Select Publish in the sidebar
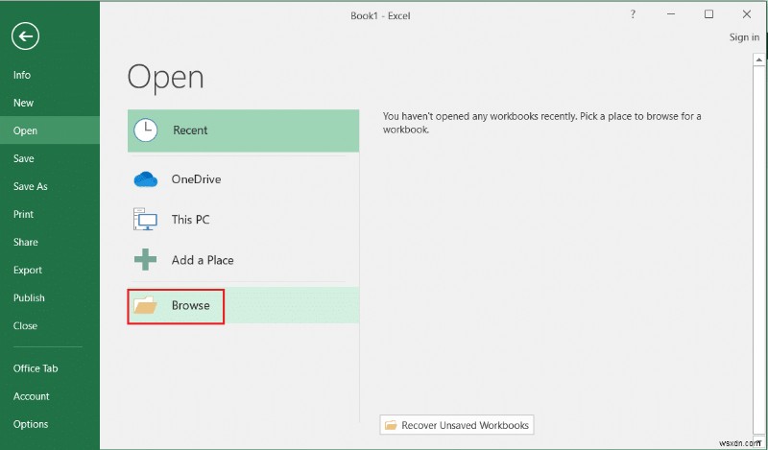The height and width of the screenshot is (450, 768). click(29, 298)
